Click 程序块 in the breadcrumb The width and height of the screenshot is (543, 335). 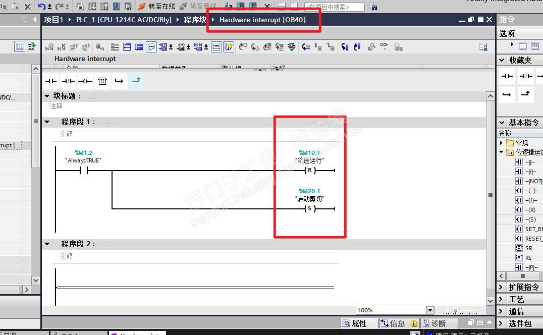point(195,20)
